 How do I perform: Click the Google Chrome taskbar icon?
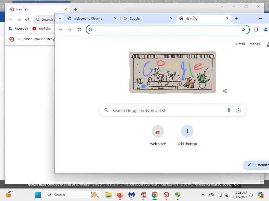pyautogui.click(x=155, y=195)
